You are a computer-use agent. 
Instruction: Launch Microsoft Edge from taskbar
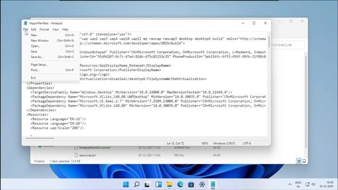coord(180,184)
